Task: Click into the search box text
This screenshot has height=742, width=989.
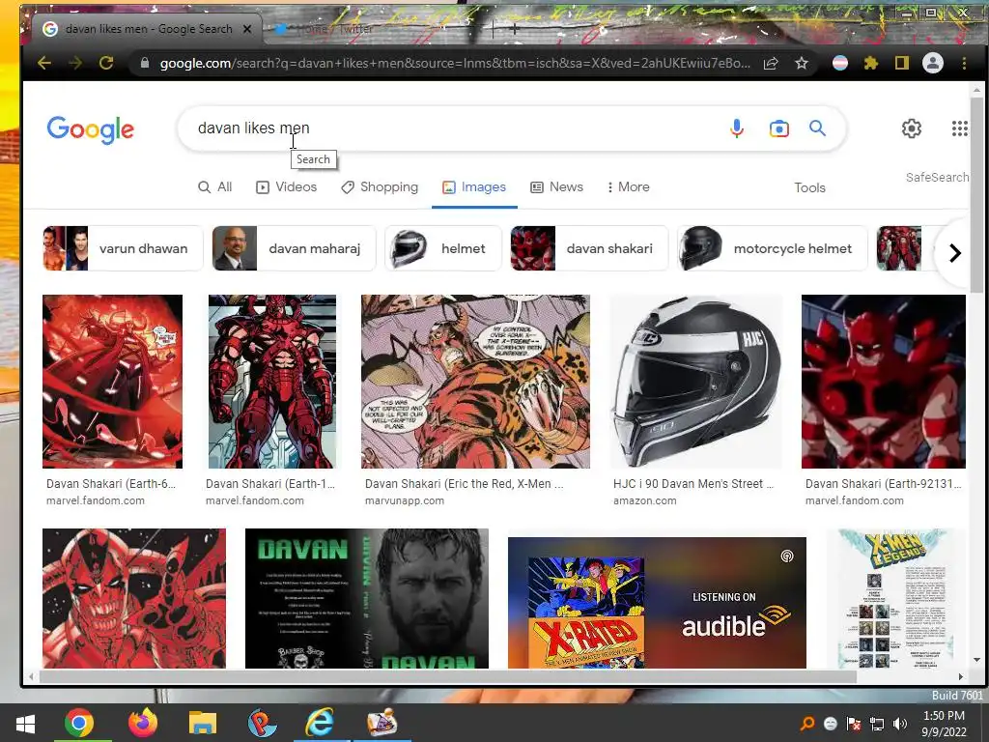Action: coord(254,128)
